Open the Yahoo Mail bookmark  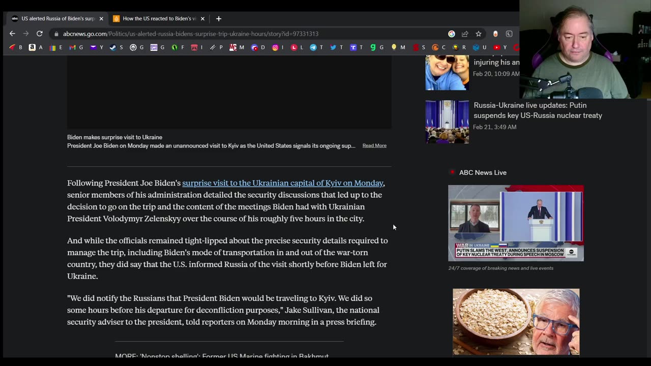tap(97, 47)
